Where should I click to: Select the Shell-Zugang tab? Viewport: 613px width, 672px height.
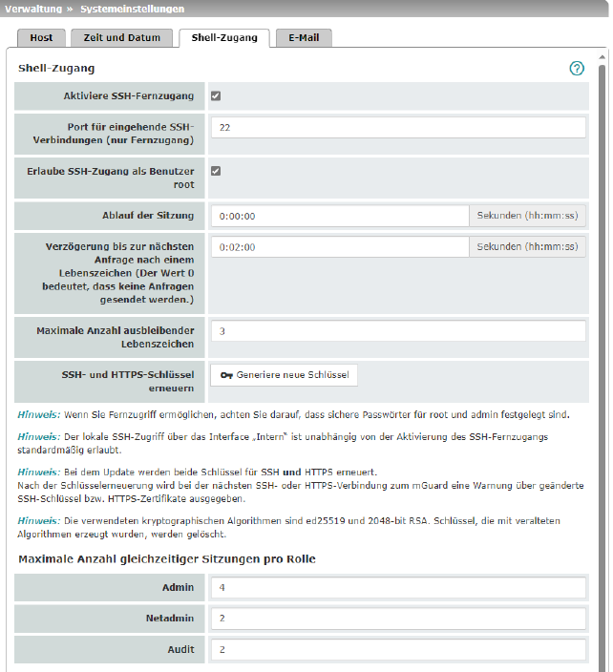[224, 38]
